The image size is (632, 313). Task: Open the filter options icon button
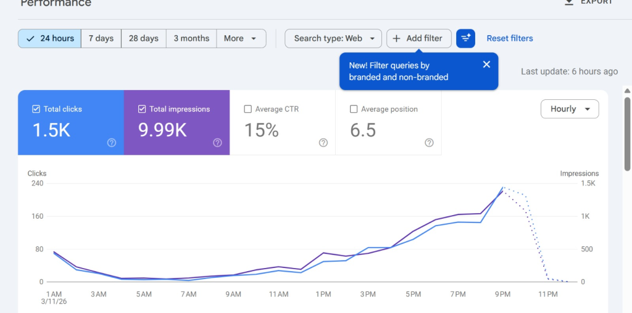pyautogui.click(x=465, y=38)
